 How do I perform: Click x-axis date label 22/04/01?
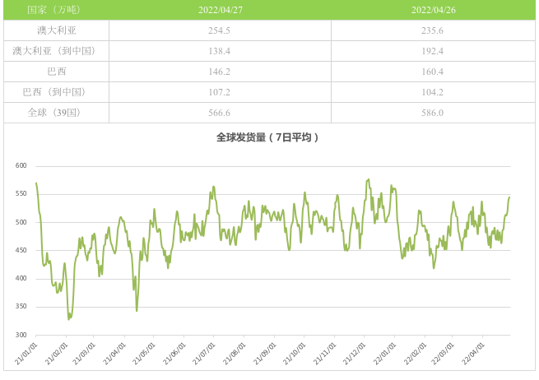click(472, 354)
